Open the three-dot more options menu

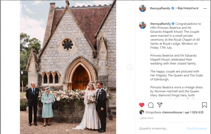pos(205,8)
